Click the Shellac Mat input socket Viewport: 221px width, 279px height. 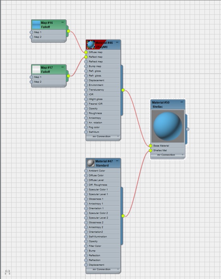[150, 151]
